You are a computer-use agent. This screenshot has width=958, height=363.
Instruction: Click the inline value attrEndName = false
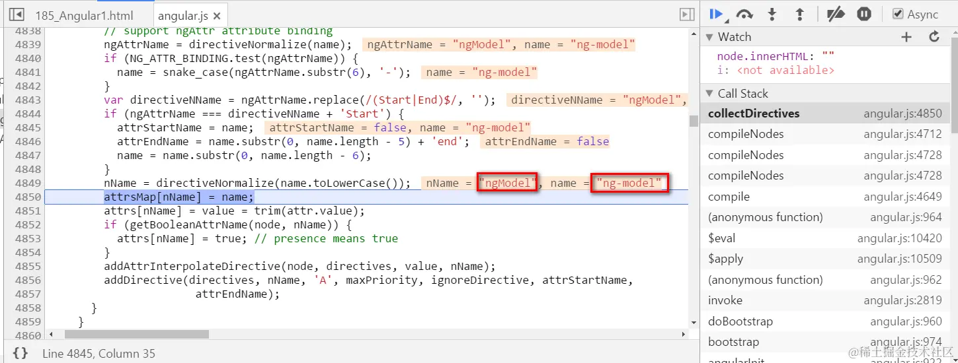click(x=547, y=142)
